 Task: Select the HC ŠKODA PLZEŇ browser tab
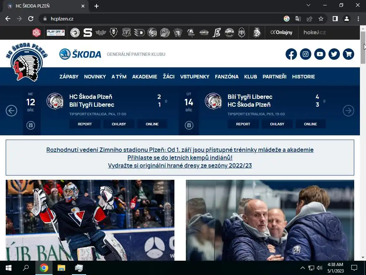coord(46,6)
